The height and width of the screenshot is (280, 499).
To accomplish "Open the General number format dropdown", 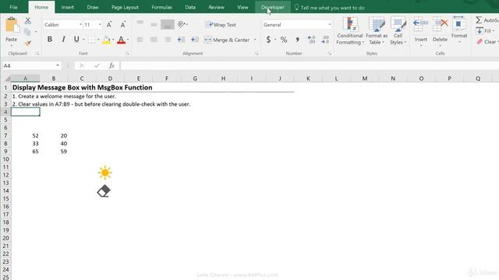I will 329,25.
